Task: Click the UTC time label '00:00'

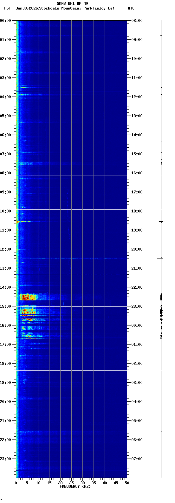Action: point(137,325)
